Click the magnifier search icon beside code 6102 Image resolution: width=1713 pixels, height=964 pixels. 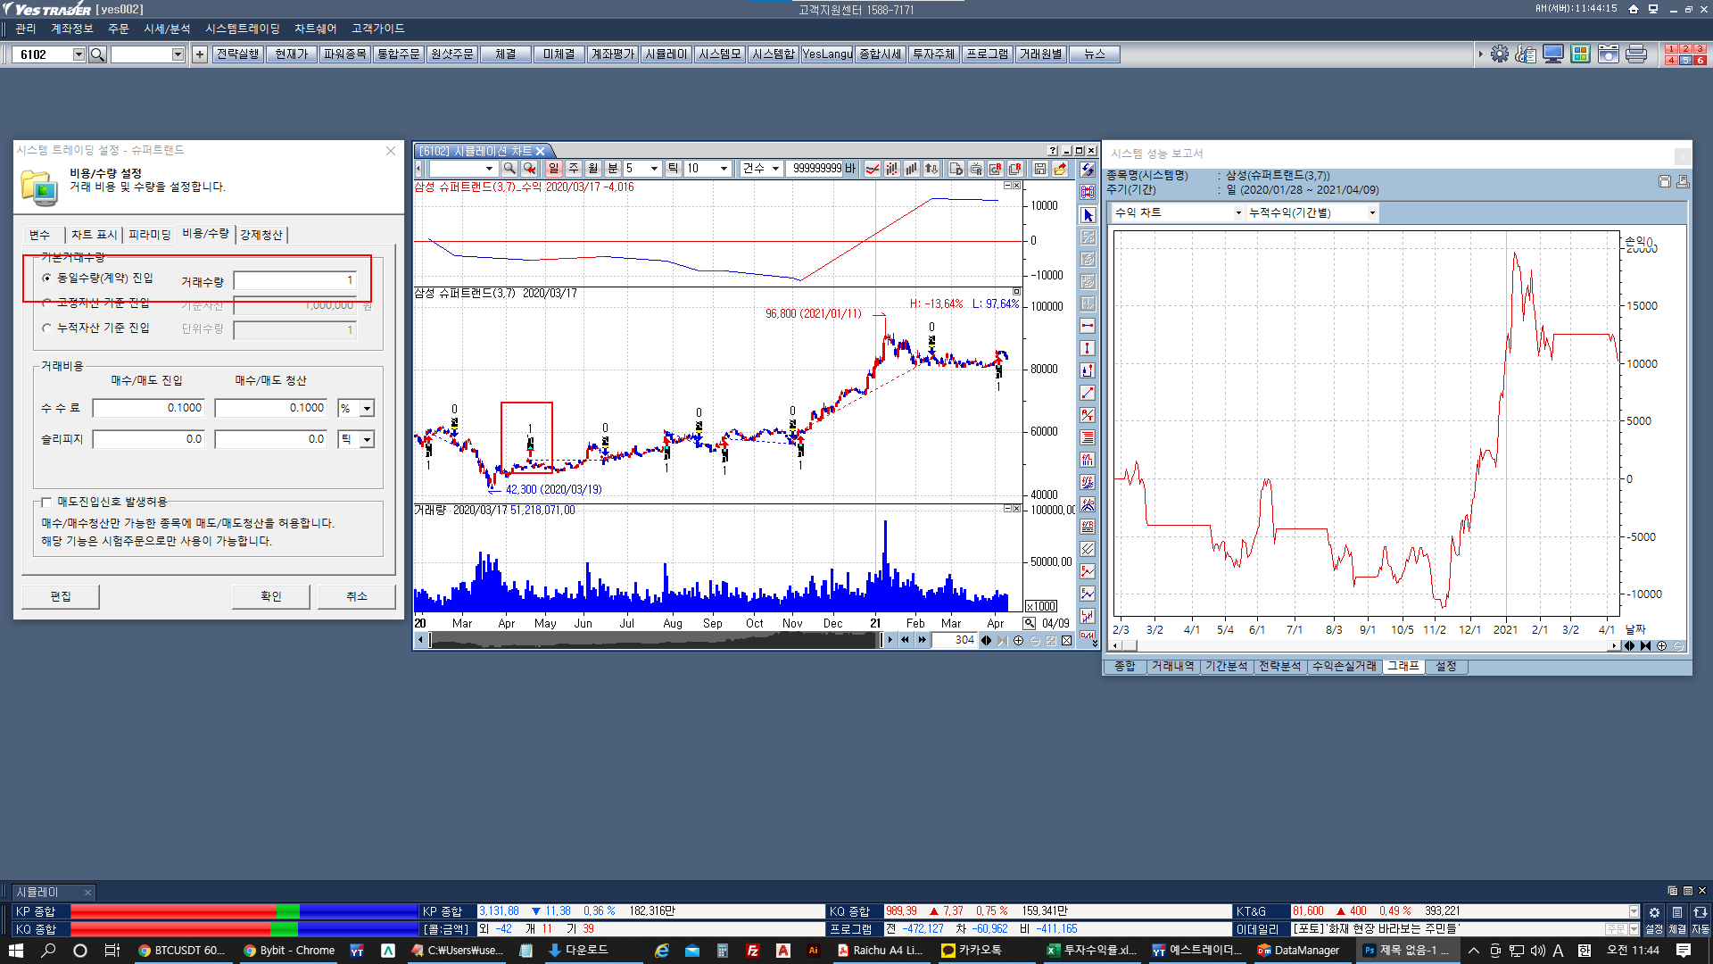click(x=98, y=54)
